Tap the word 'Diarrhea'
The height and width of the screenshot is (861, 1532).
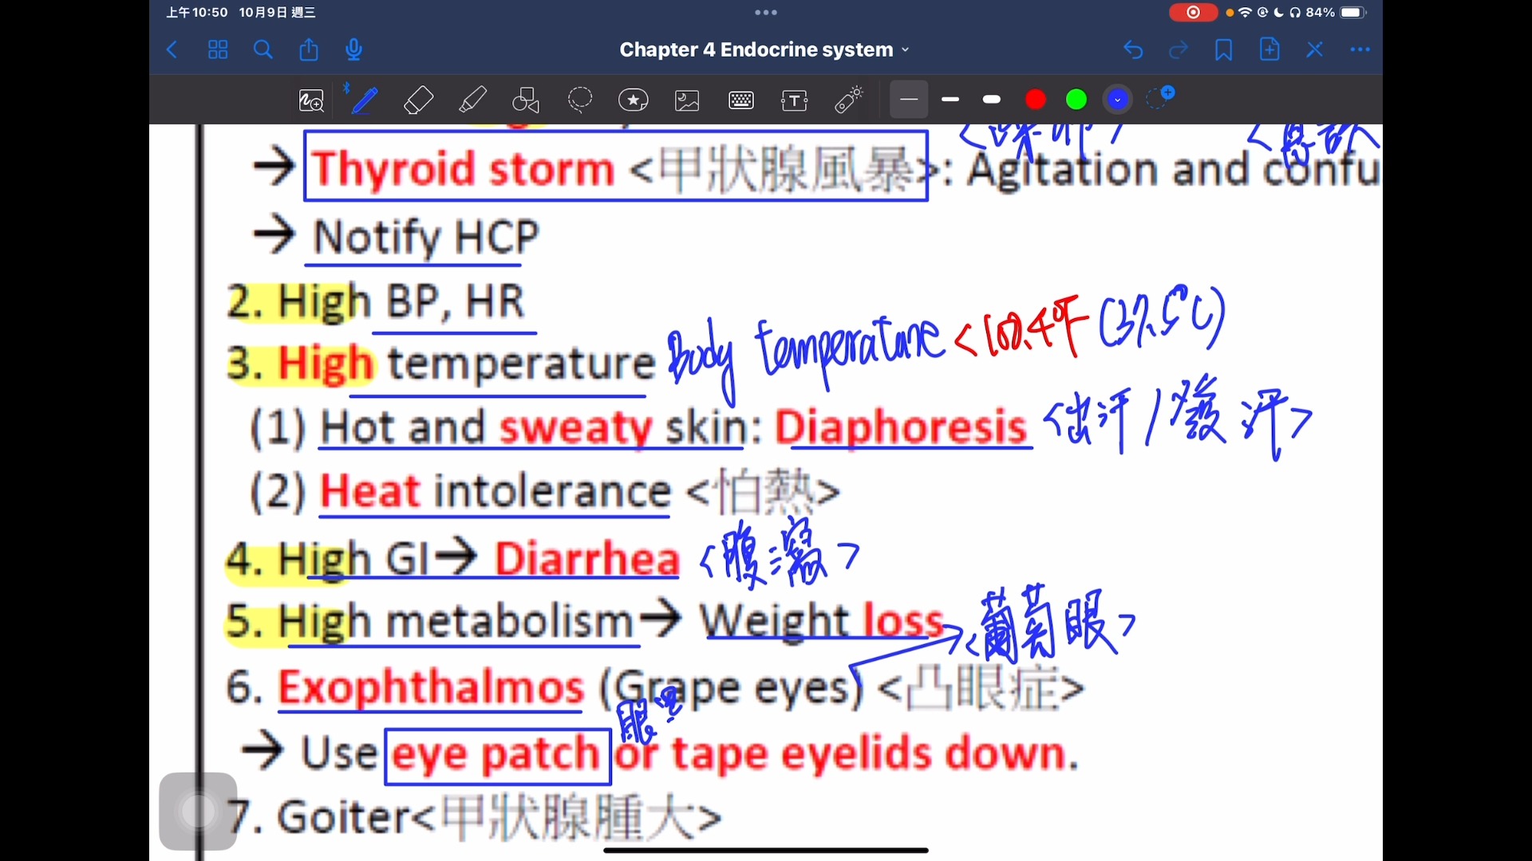(586, 558)
